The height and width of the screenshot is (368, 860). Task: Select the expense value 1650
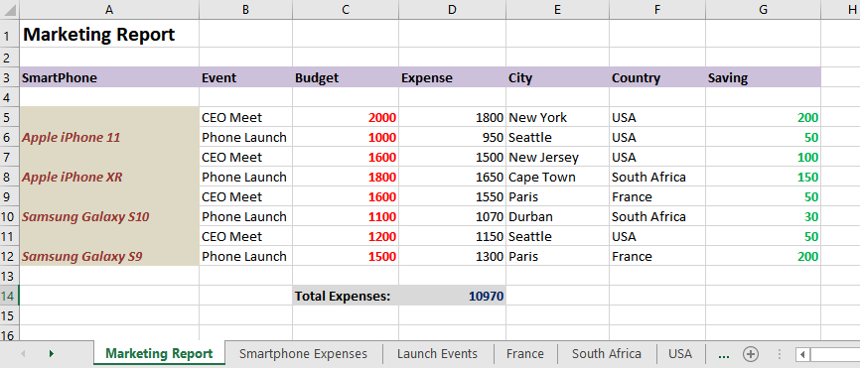click(x=452, y=177)
